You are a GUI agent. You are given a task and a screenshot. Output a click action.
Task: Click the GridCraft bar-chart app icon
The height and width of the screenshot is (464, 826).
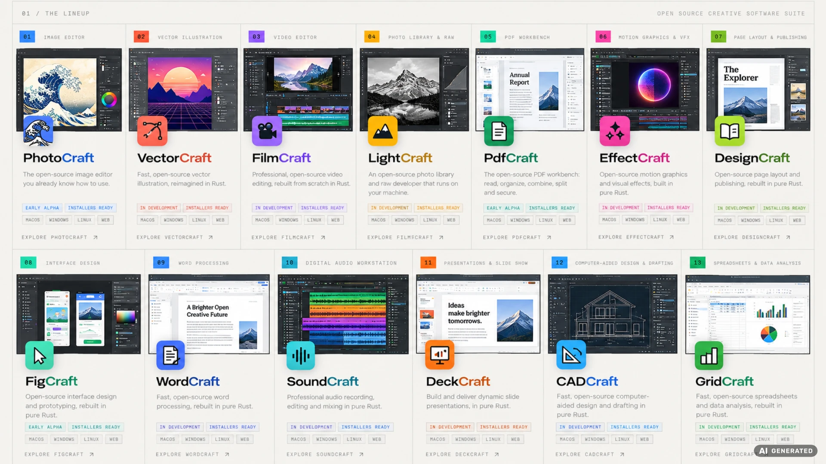click(709, 355)
